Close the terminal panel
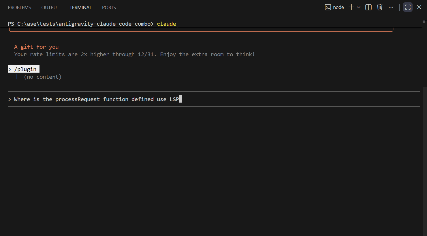Image resolution: width=427 pixels, height=236 pixels. 419,7
